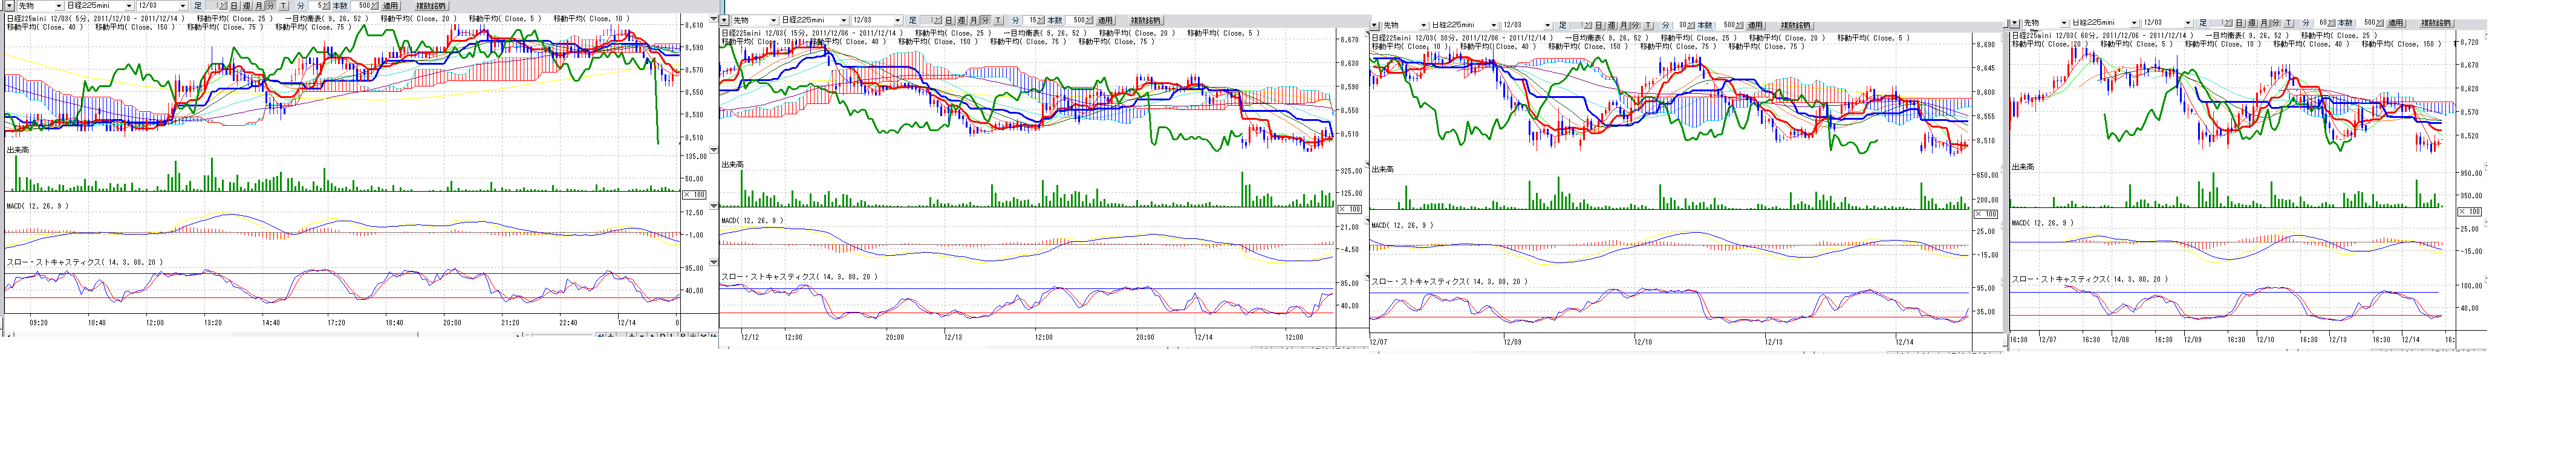Toggle the 日 (daily) timeframe in 5-minute chart
This screenshot has width=2576, height=474.
pyautogui.click(x=235, y=6)
